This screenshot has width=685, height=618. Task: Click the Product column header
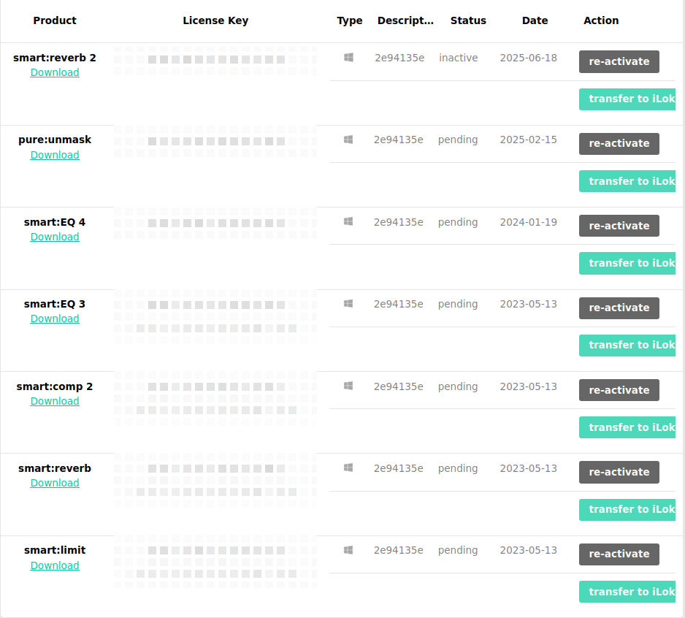point(55,20)
